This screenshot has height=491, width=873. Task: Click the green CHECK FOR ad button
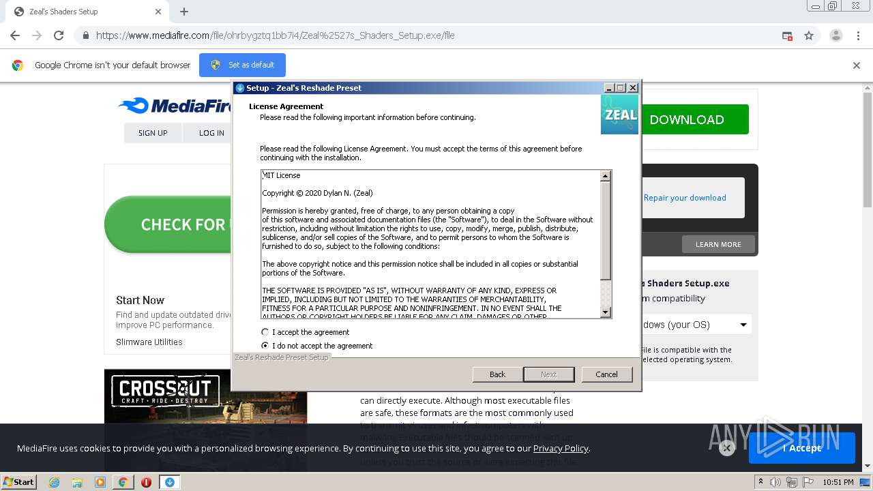coord(168,224)
